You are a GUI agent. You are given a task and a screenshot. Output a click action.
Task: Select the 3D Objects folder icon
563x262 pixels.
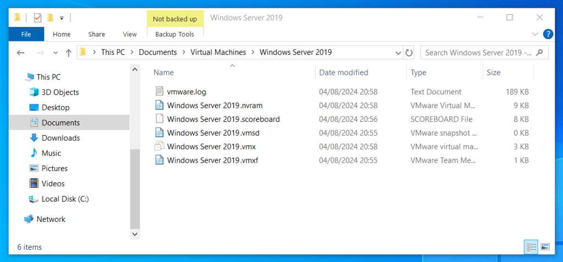[34, 92]
